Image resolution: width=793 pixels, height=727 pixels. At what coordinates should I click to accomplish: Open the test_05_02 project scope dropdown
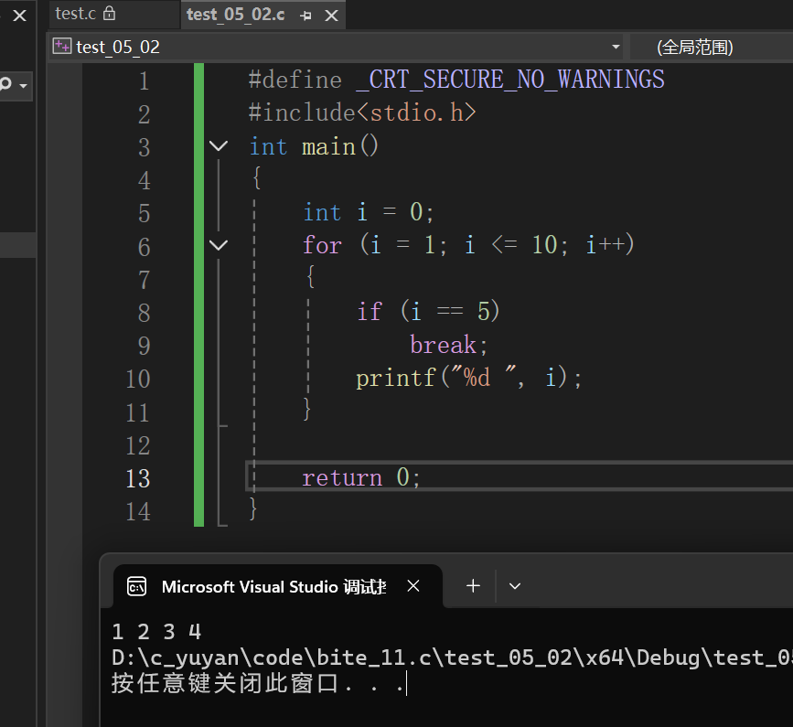point(616,47)
